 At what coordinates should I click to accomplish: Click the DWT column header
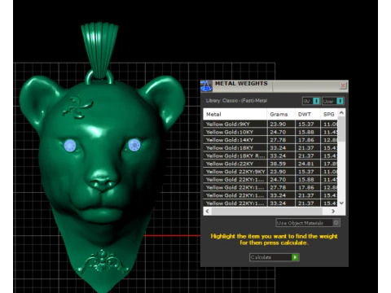[x=308, y=114]
